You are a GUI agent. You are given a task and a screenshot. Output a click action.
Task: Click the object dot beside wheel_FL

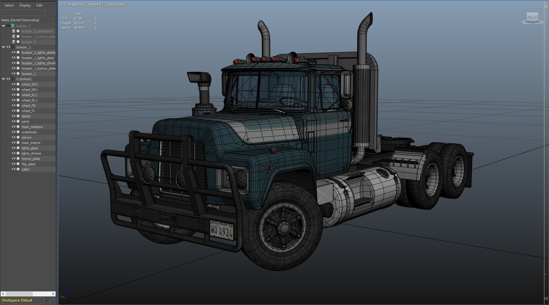pos(18,111)
